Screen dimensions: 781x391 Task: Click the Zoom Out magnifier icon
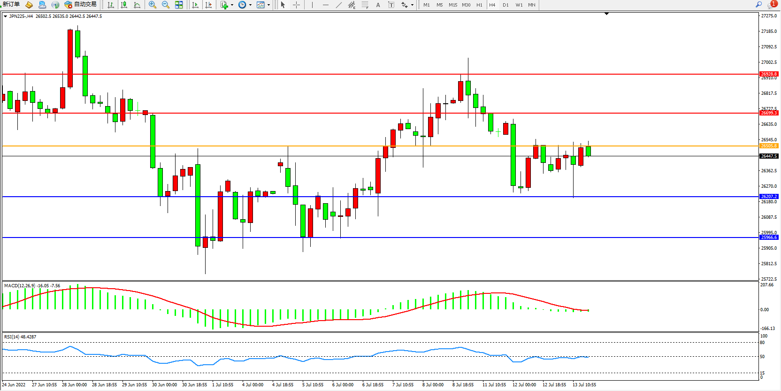coord(165,5)
